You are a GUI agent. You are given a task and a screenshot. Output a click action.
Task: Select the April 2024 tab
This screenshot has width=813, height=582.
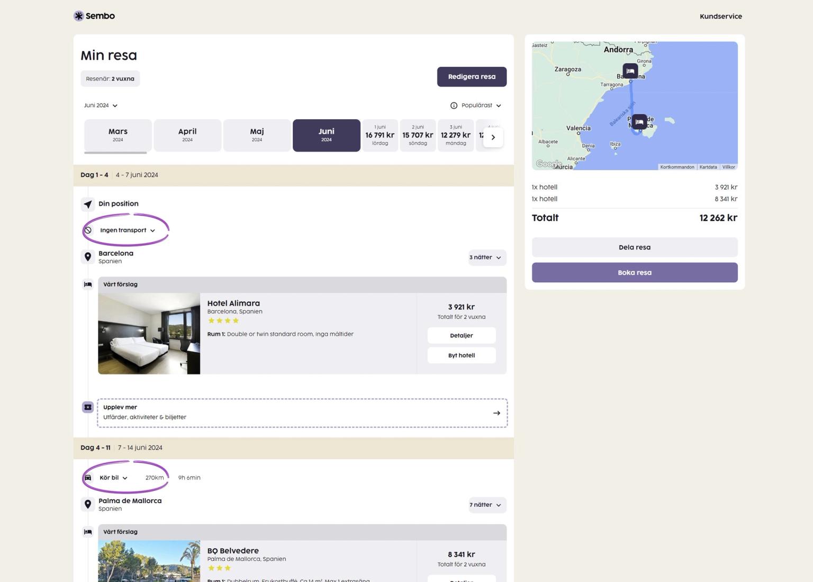(x=187, y=136)
